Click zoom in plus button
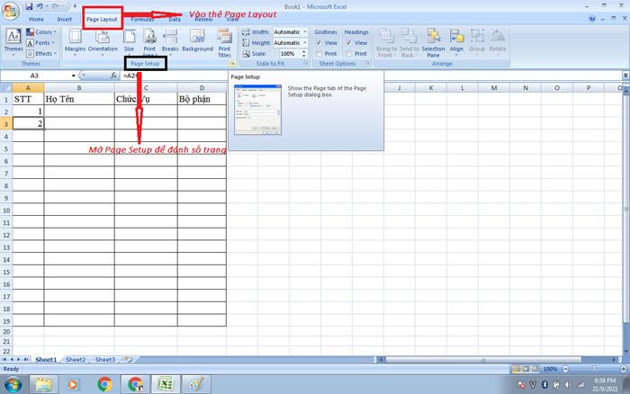Viewport: 630px width, 394px height. (624, 369)
